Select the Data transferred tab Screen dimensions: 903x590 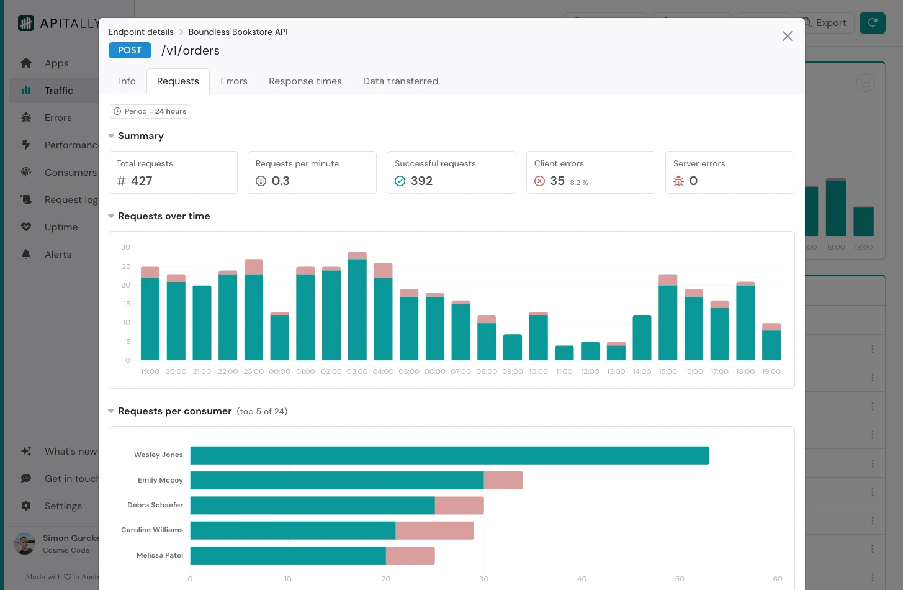pyautogui.click(x=400, y=81)
